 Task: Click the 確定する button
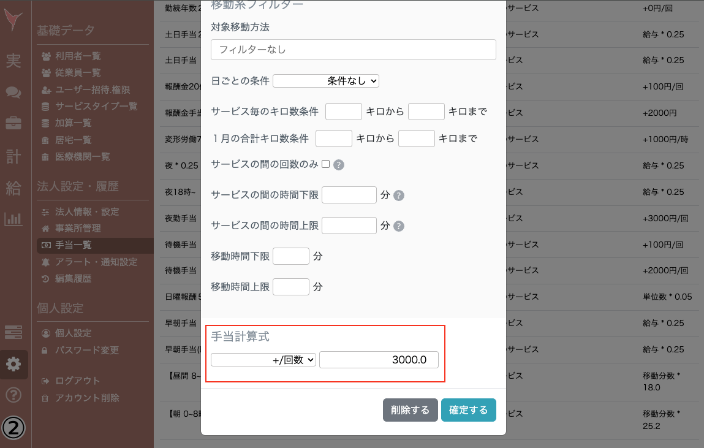click(x=468, y=409)
